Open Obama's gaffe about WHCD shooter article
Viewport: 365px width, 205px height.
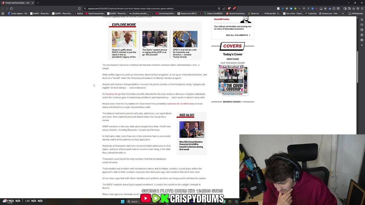click(124, 53)
